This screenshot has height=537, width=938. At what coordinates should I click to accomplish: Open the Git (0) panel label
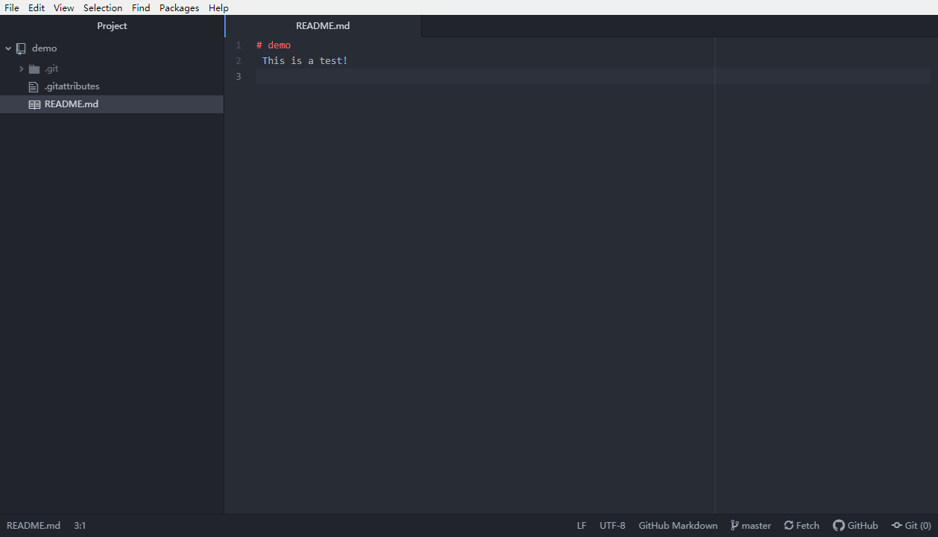pyautogui.click(x=918, y=526)
